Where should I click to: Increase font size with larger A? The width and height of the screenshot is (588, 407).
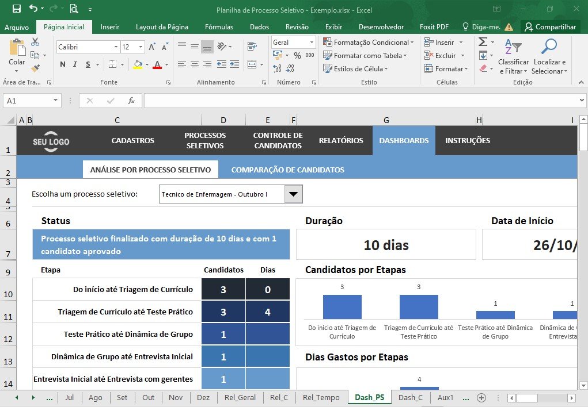pos(152,47)
